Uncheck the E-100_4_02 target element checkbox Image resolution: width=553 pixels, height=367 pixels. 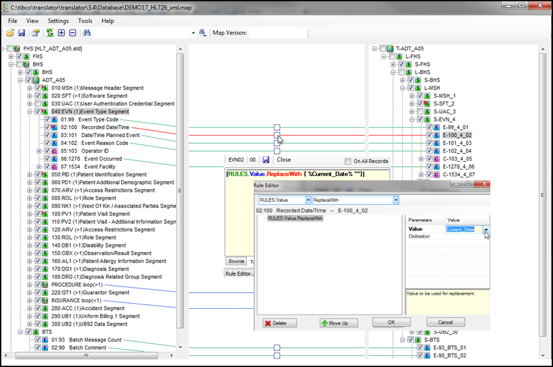coord(428,135)
